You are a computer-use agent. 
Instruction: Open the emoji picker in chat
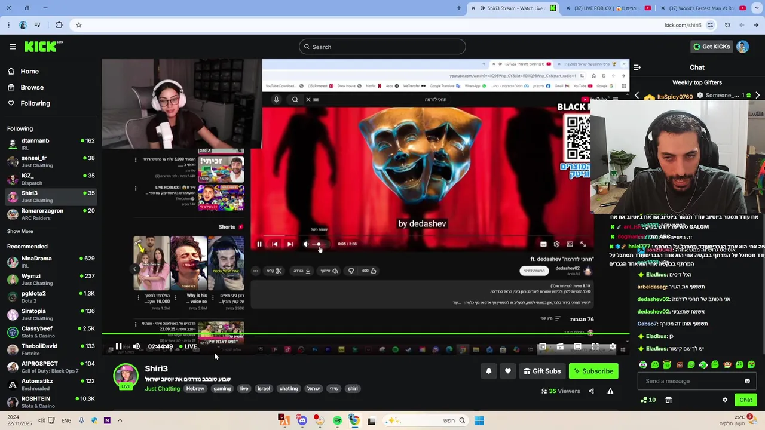pyautogui.click(x=747, y=381)
